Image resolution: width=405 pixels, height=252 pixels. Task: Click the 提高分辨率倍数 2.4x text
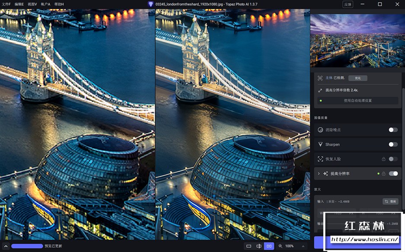342,90
